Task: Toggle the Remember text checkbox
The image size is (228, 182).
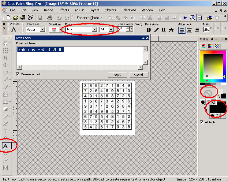Action: [18, 74]
